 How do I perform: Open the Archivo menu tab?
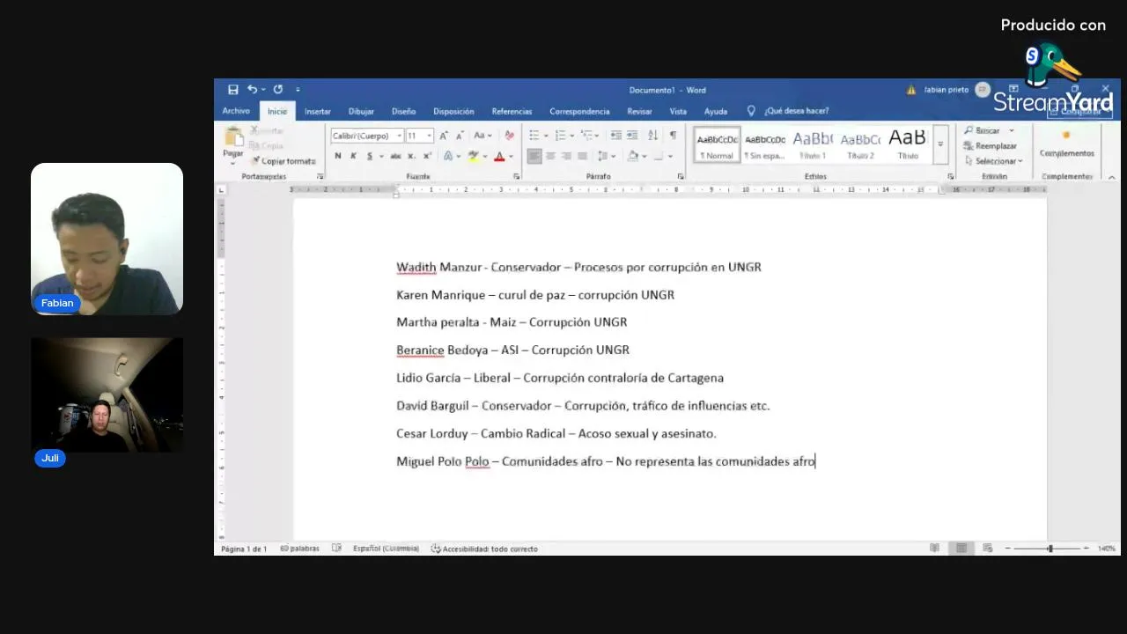click(x=236, y=111)
